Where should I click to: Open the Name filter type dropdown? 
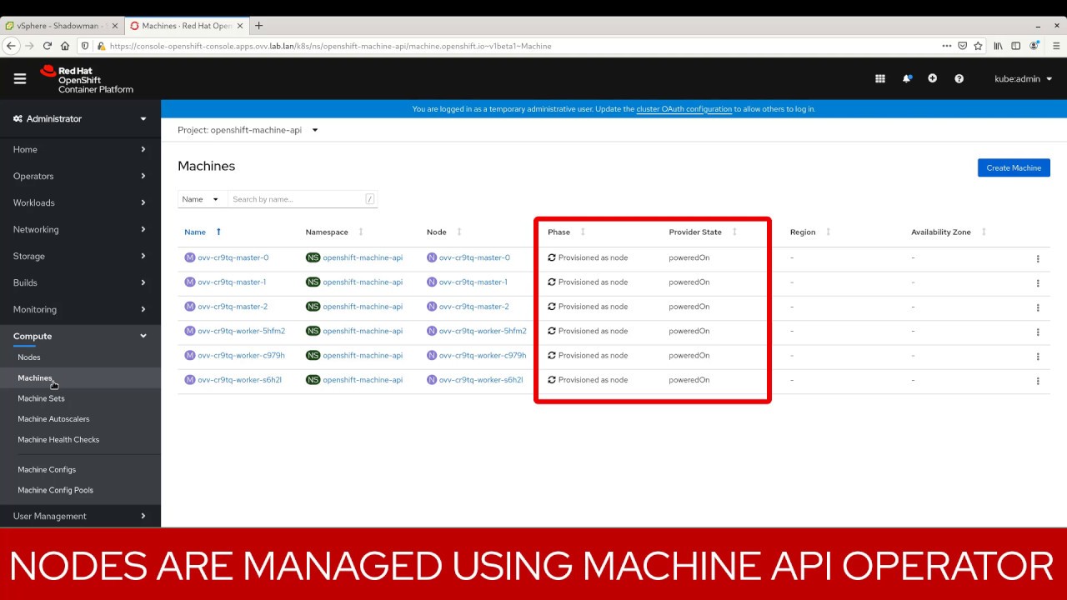[201, 199]
